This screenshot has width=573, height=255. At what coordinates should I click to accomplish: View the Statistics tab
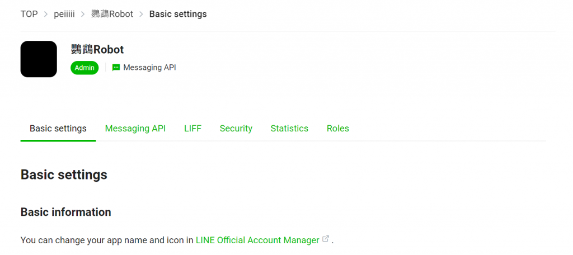[x=289, y=129]
